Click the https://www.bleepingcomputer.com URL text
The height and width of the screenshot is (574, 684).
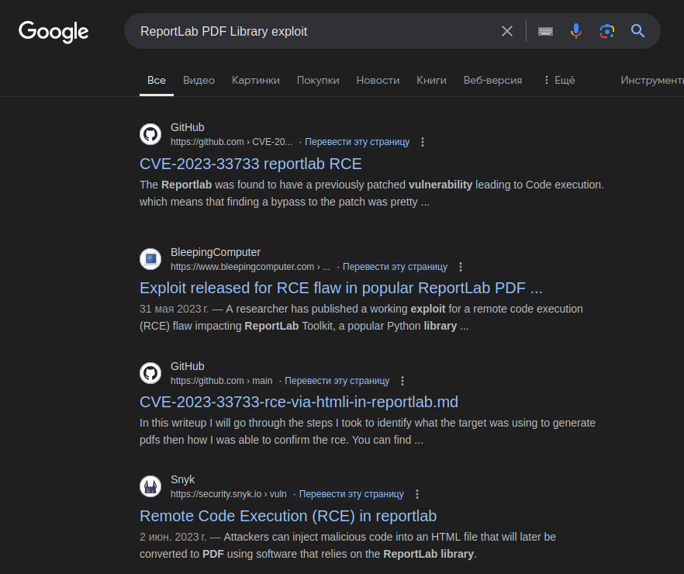[250, 267]
